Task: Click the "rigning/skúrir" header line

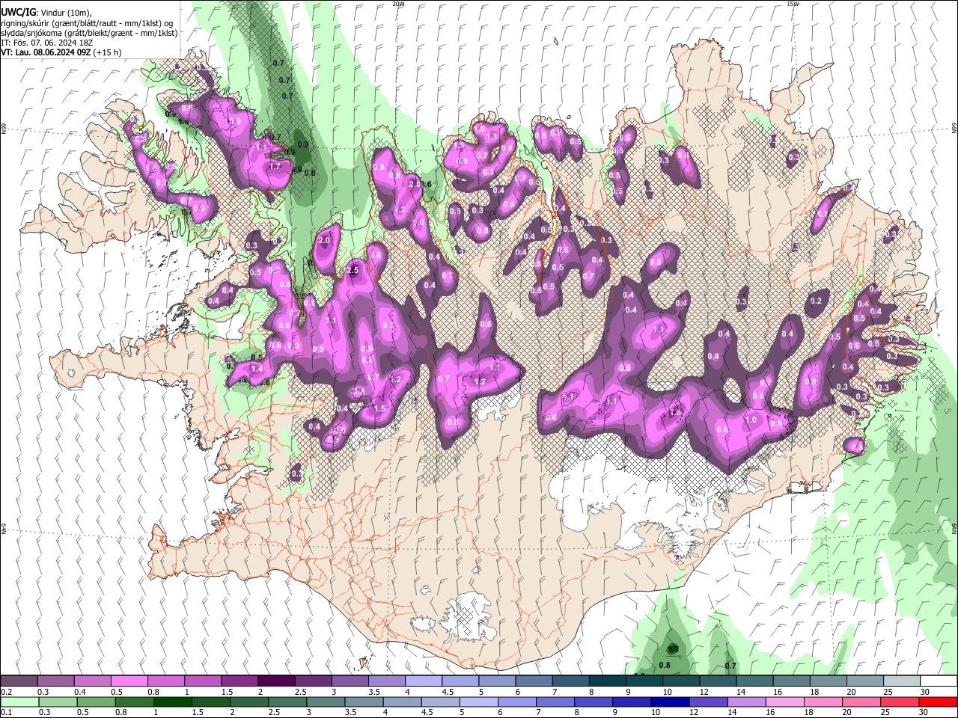Action: pos(88,22)
